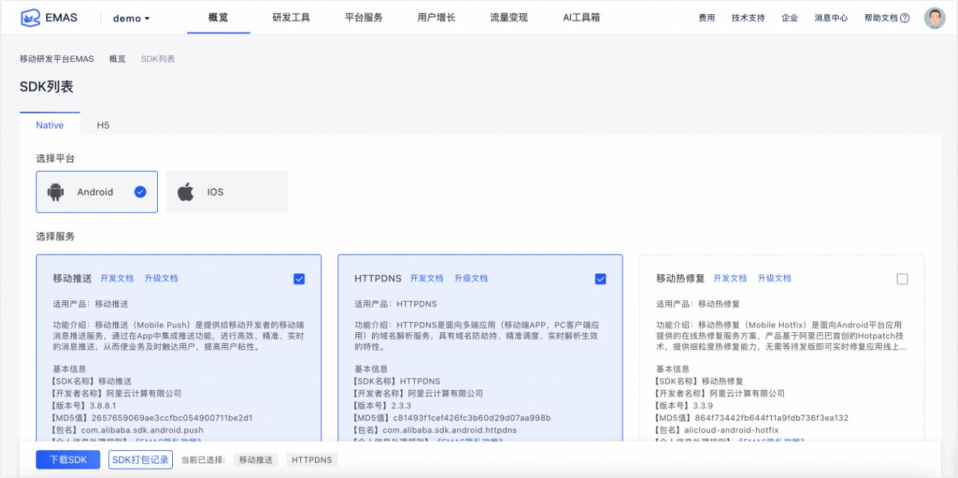Screen dimensions: 958x478
Task: Open SDK打包记录 records
Action: point(141,460)
